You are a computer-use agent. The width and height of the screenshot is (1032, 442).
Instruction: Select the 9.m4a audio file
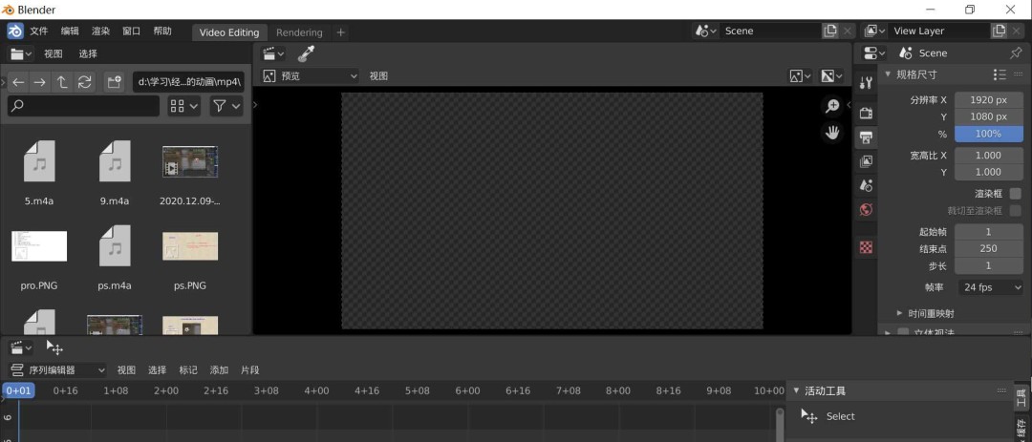(115, 161)
